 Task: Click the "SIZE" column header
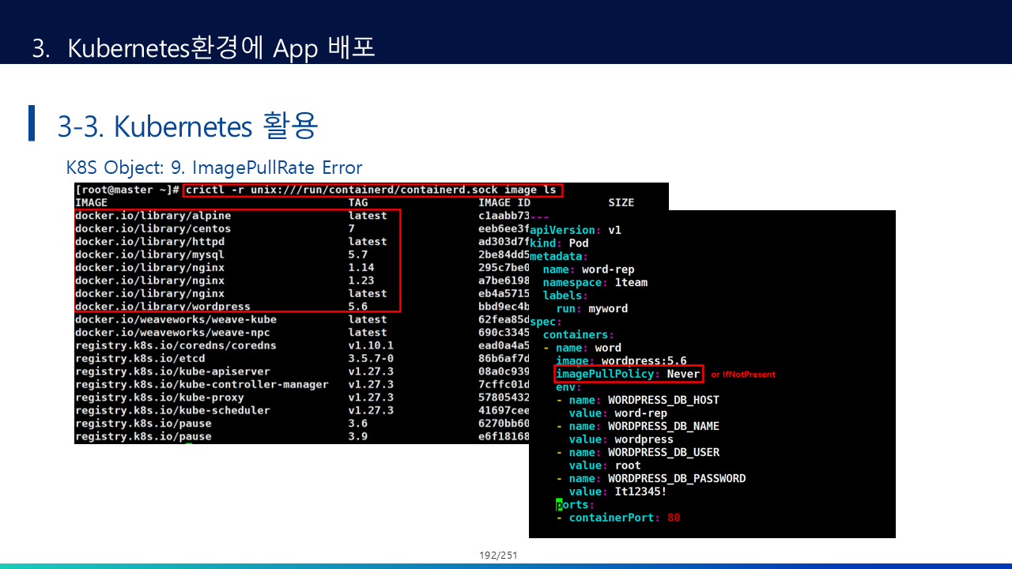[621, 203]
